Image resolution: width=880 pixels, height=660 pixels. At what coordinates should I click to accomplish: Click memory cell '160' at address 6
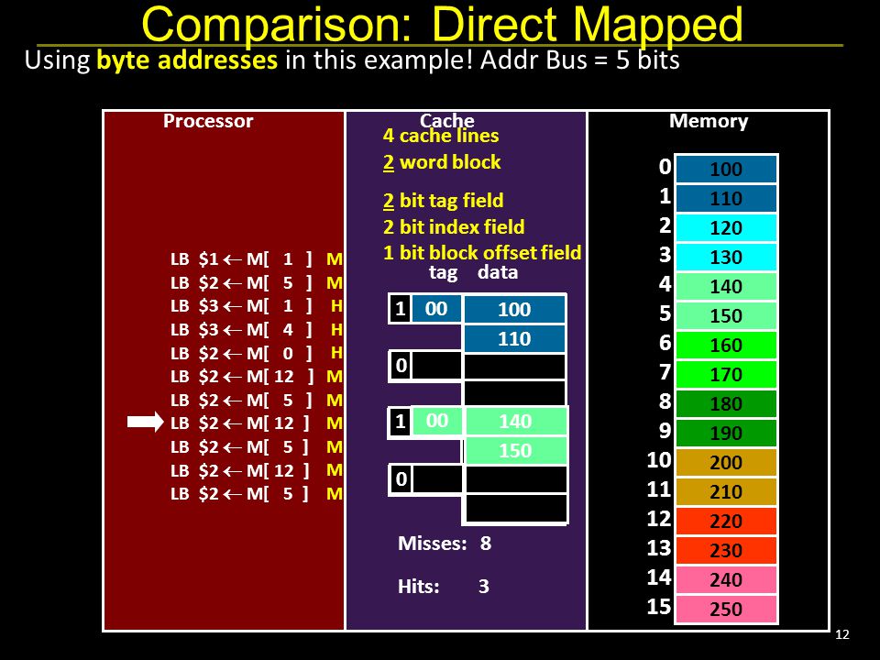click(726, 346)
